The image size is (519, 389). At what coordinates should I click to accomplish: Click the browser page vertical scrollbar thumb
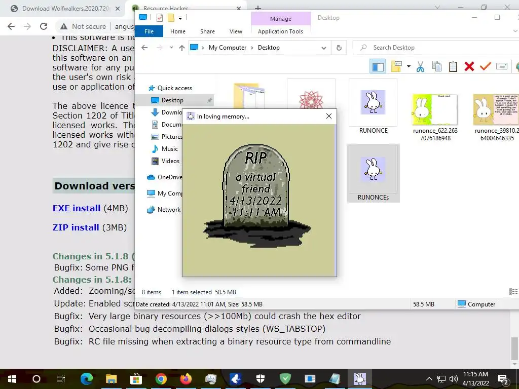pyautogui.click(x=515, y=348)
